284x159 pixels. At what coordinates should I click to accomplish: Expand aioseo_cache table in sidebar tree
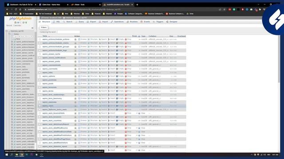coord(12,53)
